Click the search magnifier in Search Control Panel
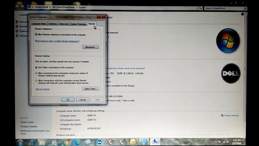 pyautogui.click(x=245, y=8)
